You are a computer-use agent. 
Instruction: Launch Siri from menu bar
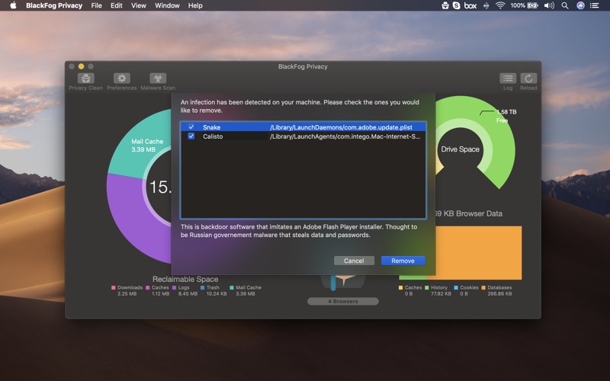pos(580,5)
